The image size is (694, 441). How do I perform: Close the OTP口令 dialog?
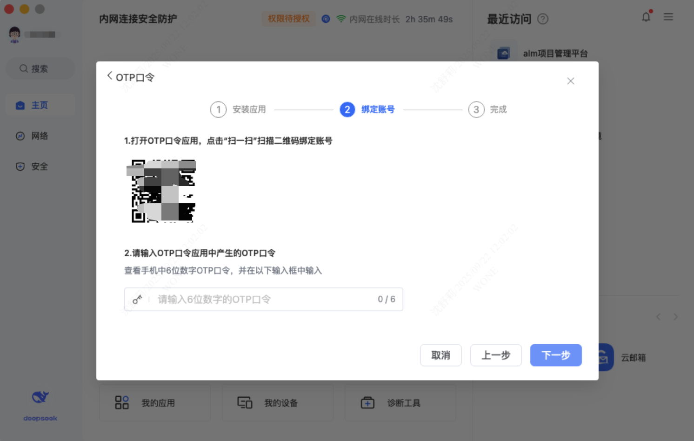(571, 81)
